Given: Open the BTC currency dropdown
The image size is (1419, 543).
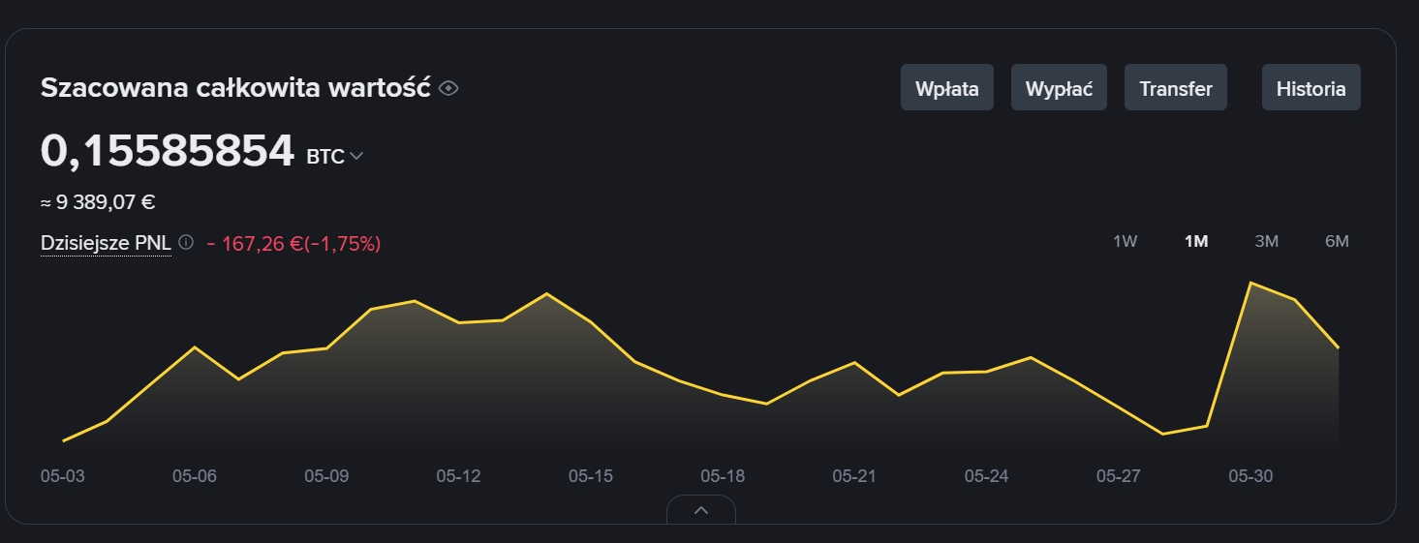Looking at the screenshot, I should click(x=335, y=156).
